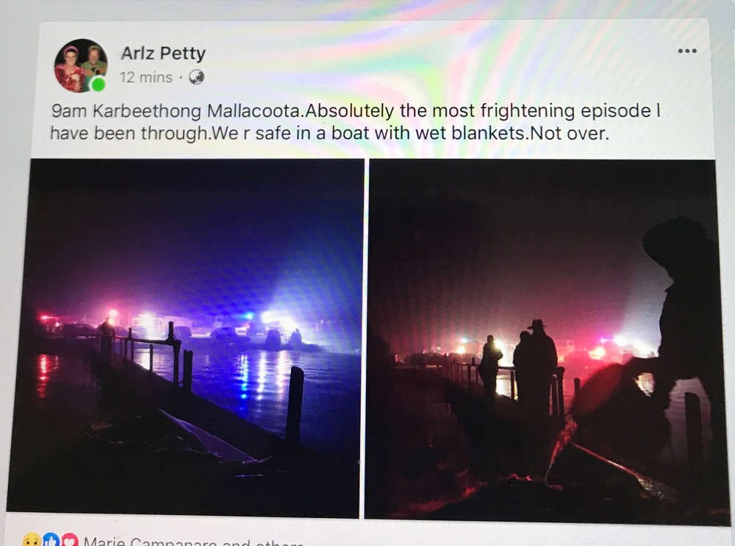
Task: Open the three-dot post options menu
Action: point(687,51)
